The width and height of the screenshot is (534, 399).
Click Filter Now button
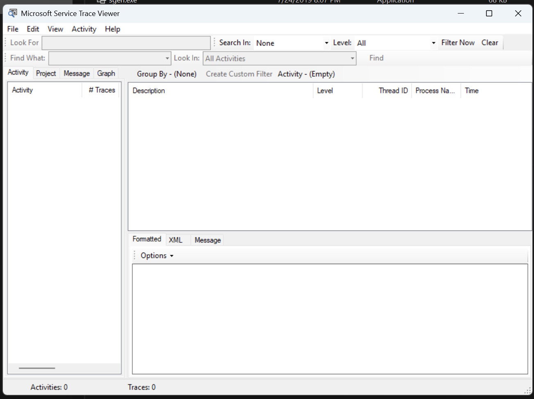[x=458, y=43]
